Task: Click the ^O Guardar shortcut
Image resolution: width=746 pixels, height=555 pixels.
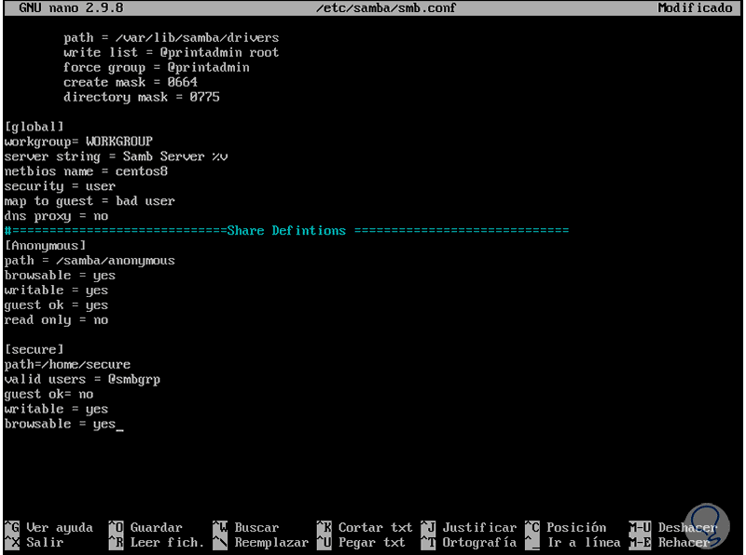Action: (145, 527)
